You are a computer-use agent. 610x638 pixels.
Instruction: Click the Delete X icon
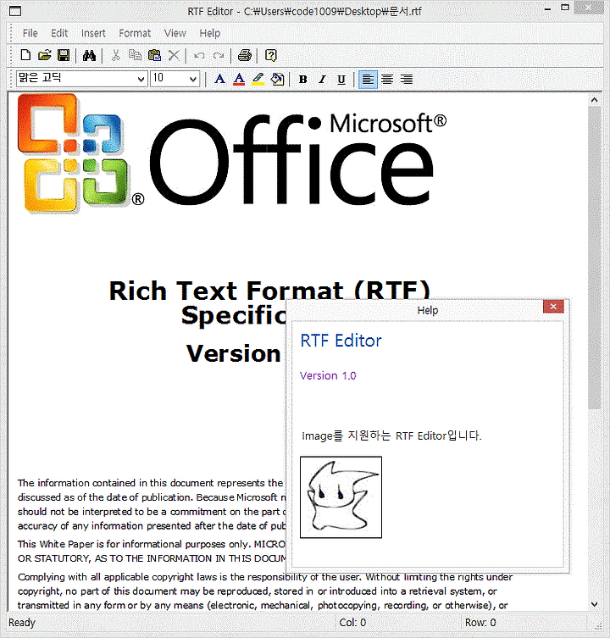(174, 55)
